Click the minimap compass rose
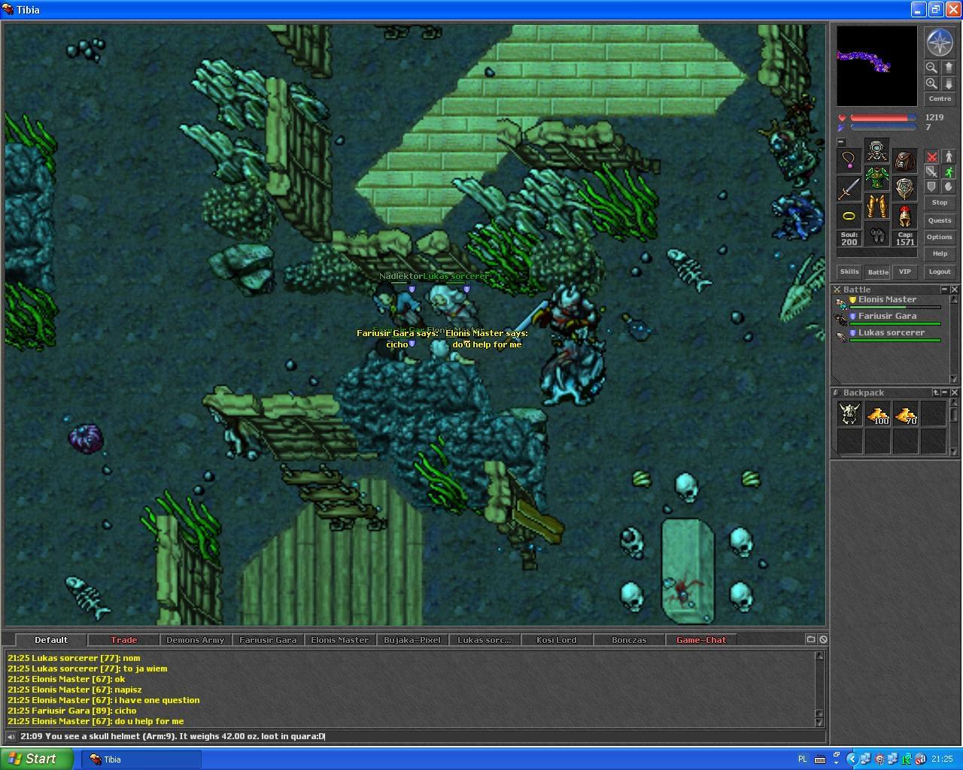The image size is (963, 770). (940, 43)
